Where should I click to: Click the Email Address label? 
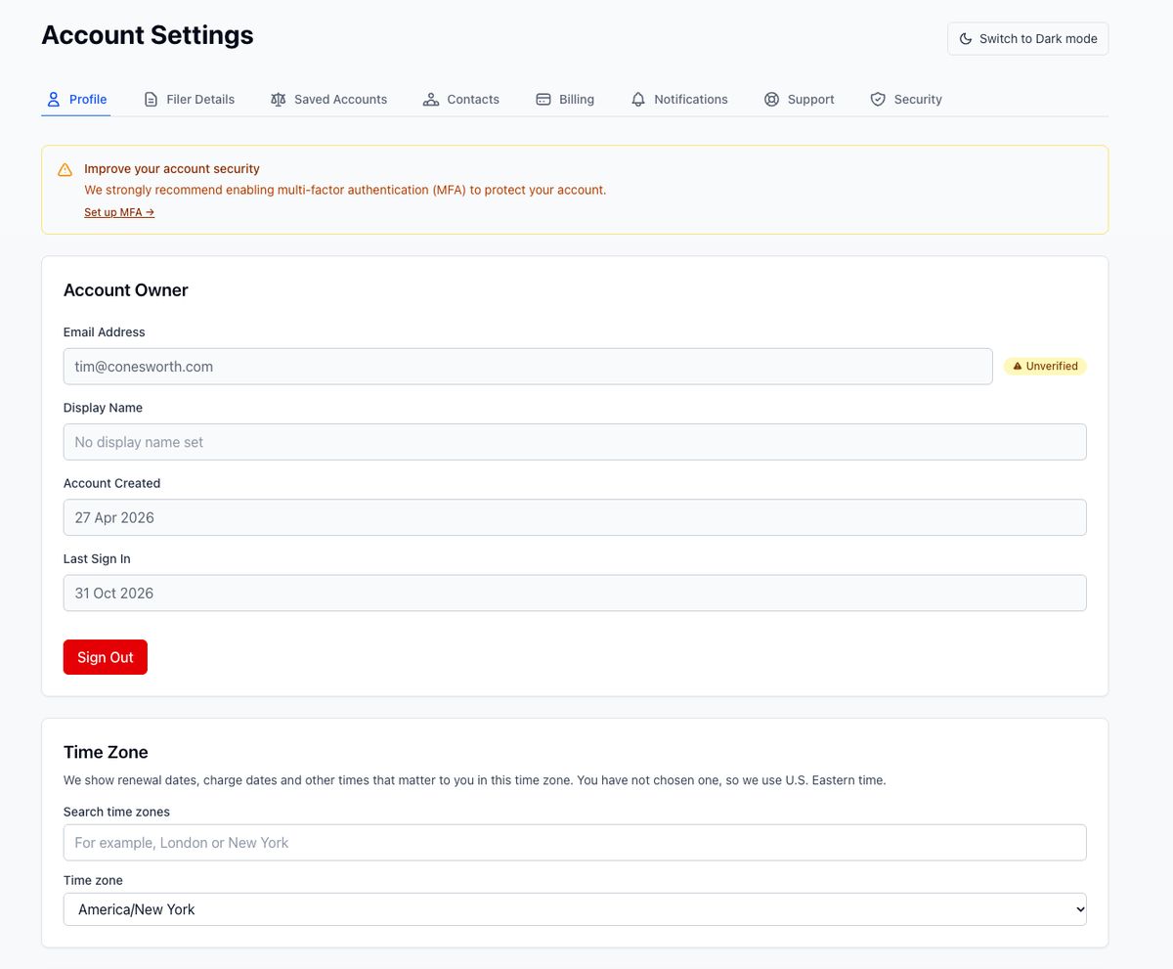coord(105,332)
